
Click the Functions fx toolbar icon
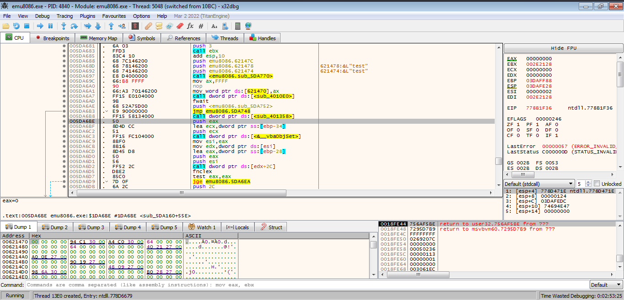click(x=190, y=26)
